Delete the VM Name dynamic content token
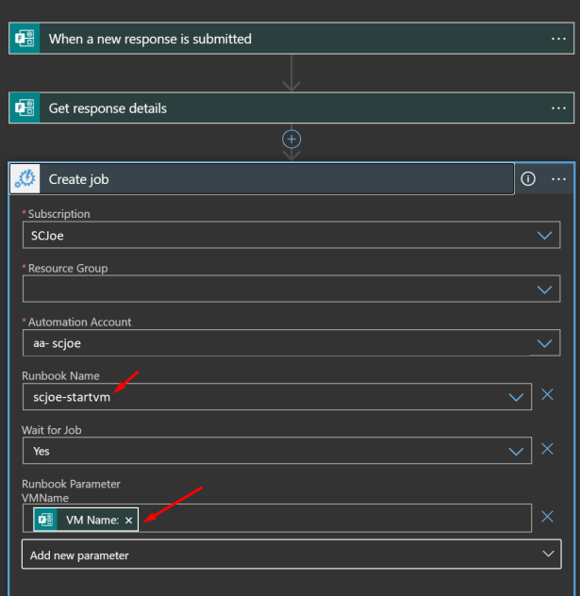 click(x=129, y=520)
